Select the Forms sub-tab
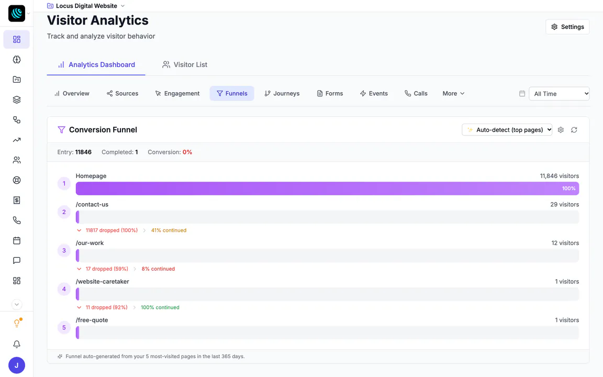 (x=330, y=94)
